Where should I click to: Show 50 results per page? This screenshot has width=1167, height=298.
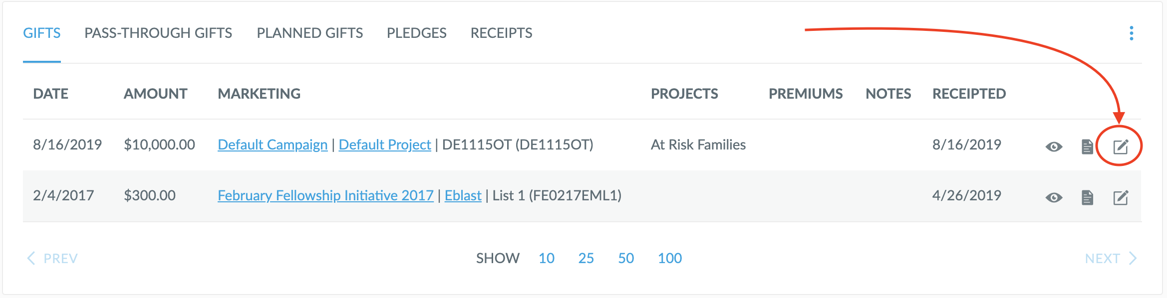[625, 258]
